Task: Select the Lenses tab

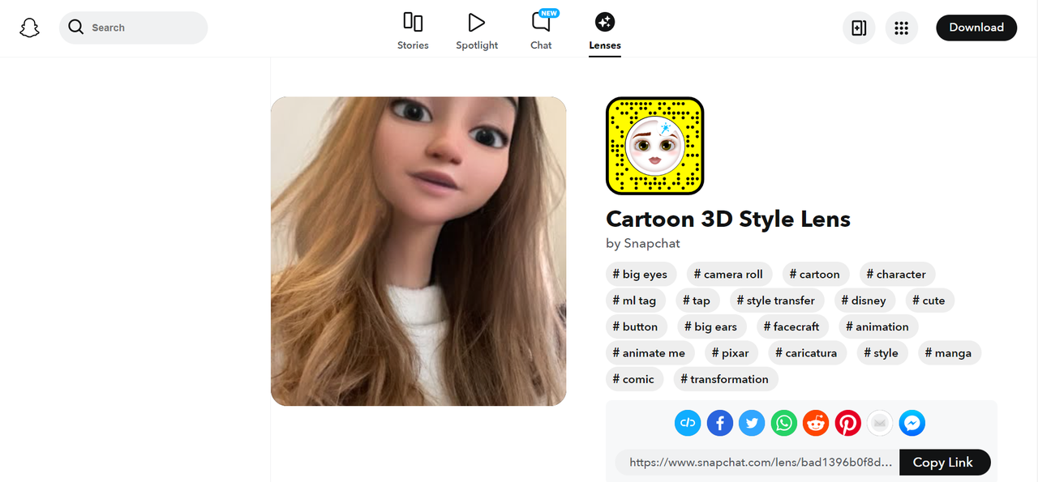Action: click(605, 32)
